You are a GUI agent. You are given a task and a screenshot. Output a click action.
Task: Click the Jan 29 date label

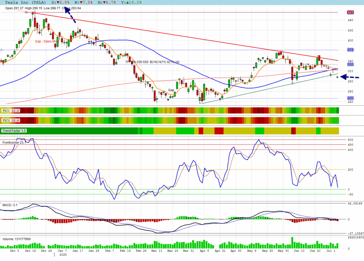pos(94,251)
